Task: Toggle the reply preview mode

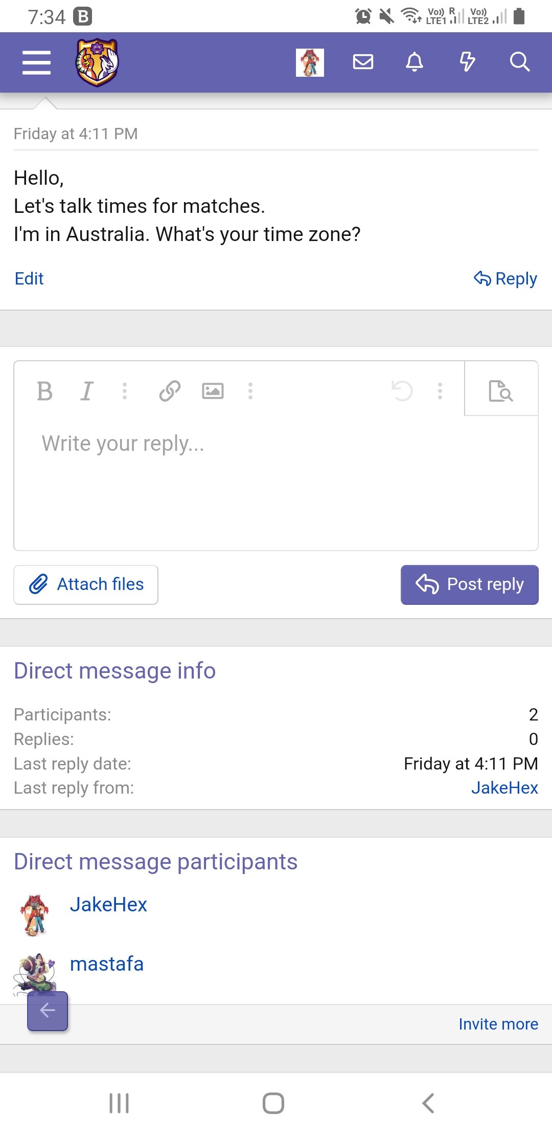Action: [x=501, y=391]
